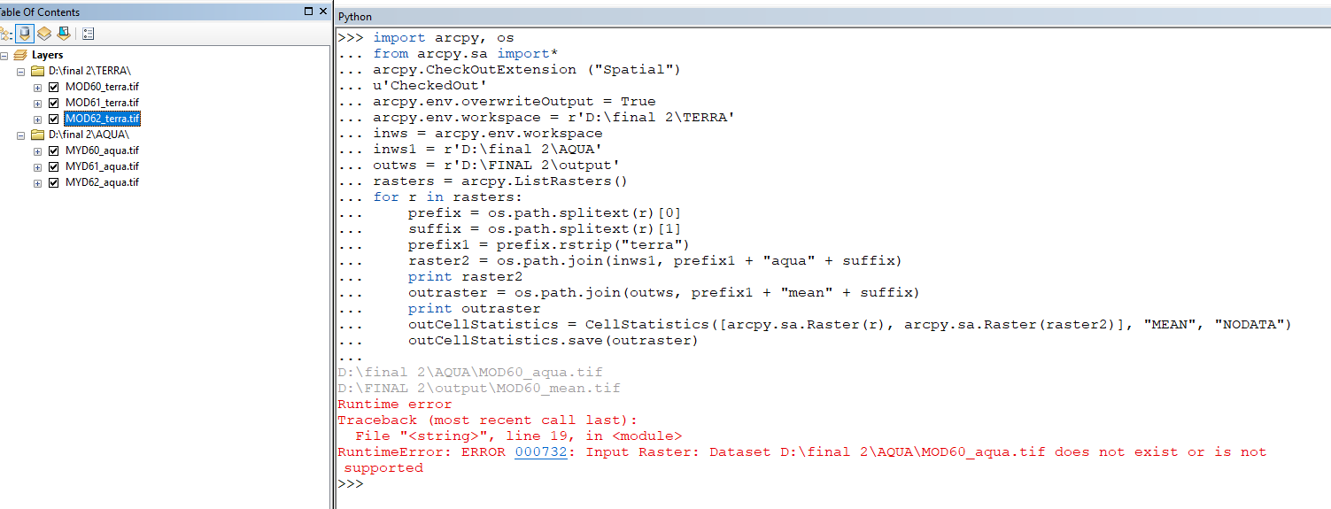
Task: Select MYD62_aqua.tif layer name
Action: point(102,182)
